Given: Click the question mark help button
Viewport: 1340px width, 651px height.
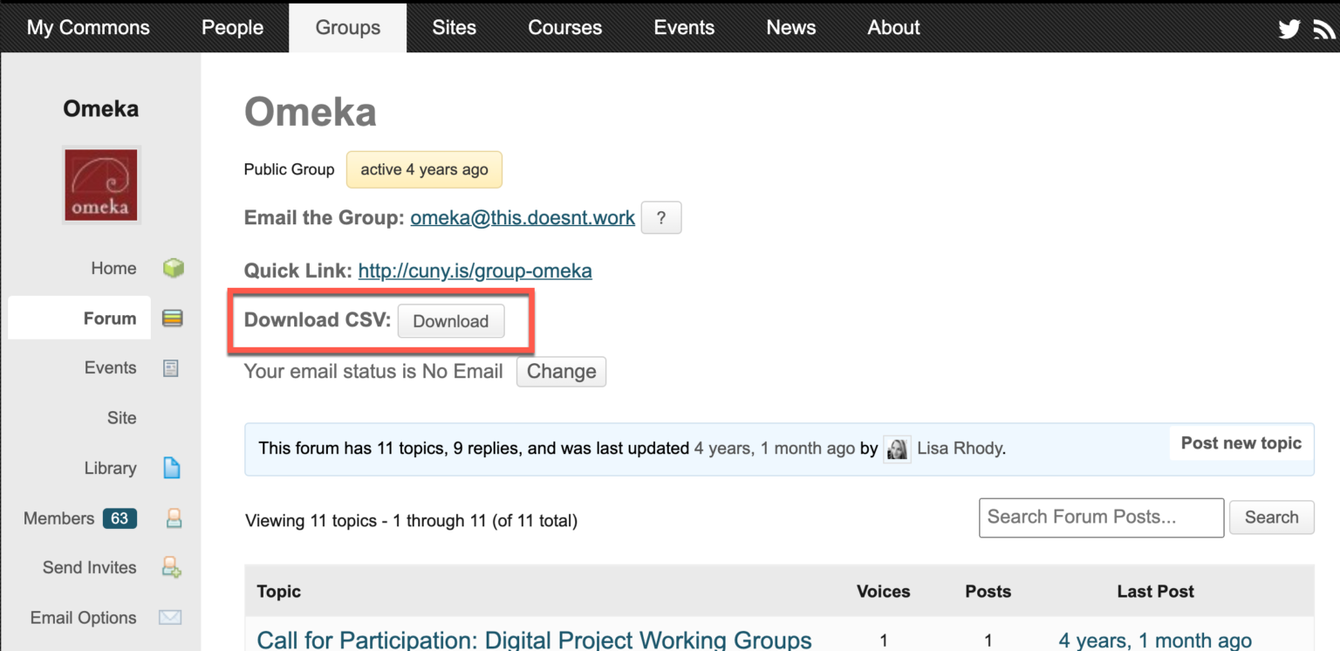Looking at the screenshot, I should 661,218.
